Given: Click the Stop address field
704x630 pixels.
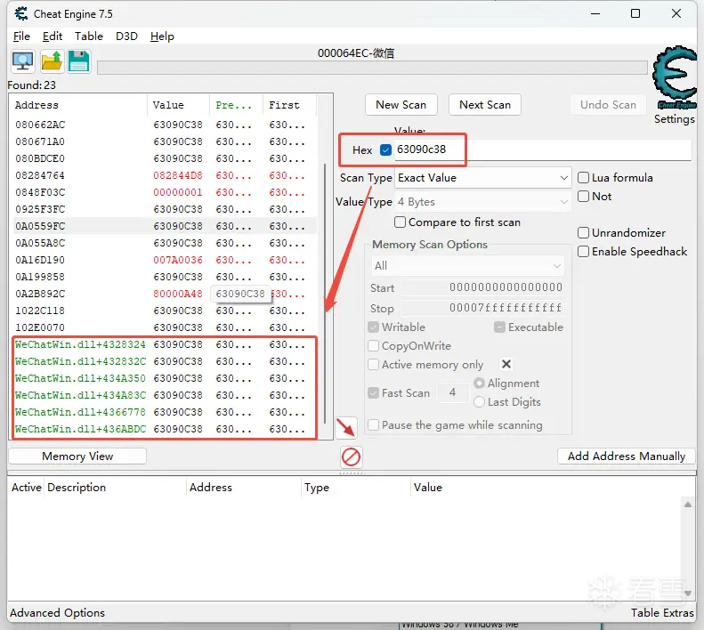Looking at the screenshot, I should click(x=482, y=308).
